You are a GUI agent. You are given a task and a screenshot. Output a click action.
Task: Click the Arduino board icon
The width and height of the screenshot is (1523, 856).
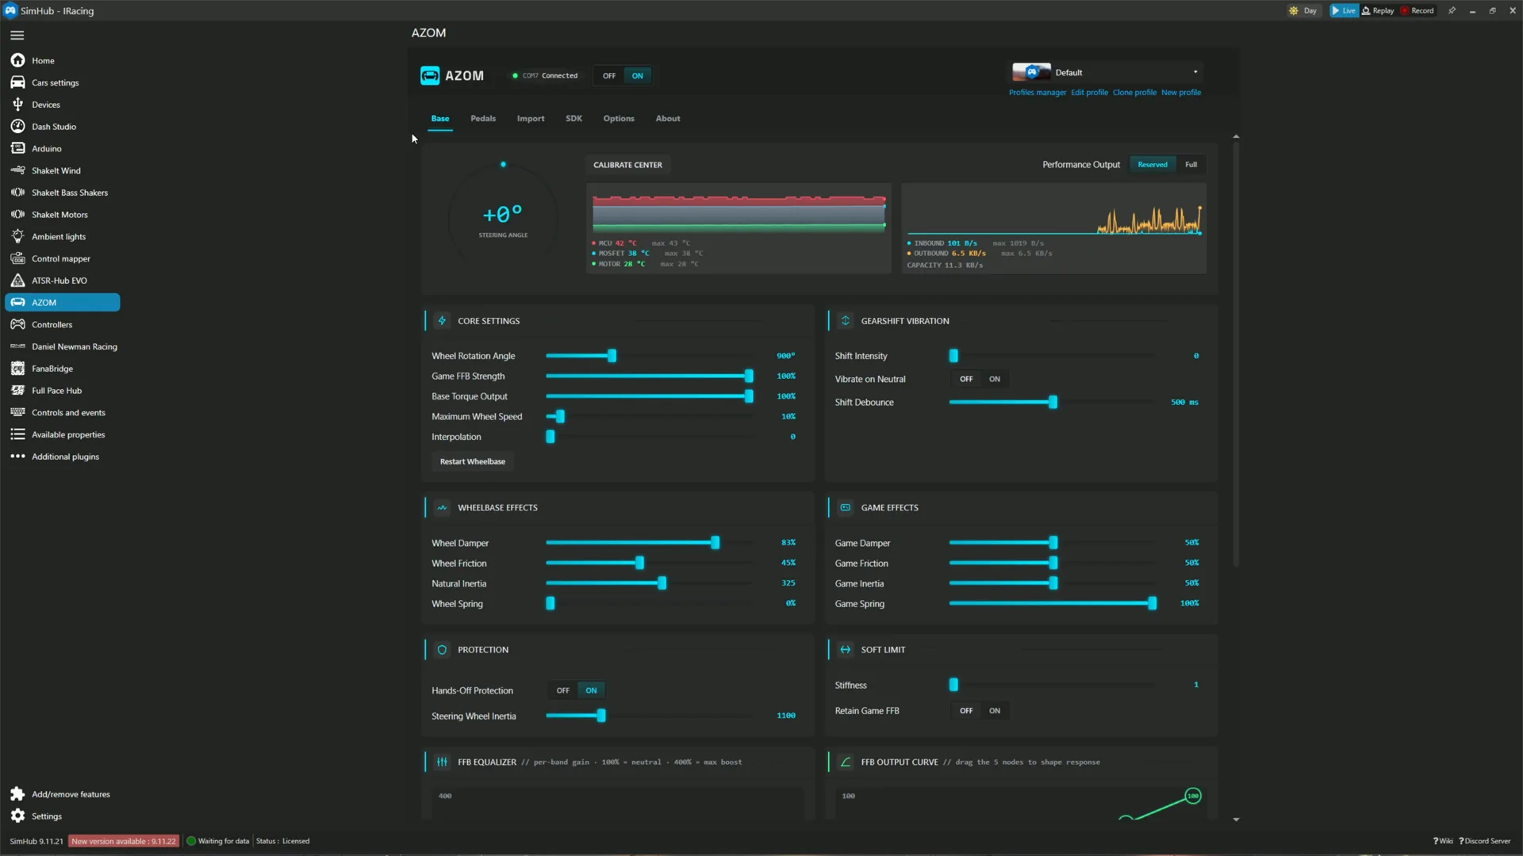coord(17,148)
